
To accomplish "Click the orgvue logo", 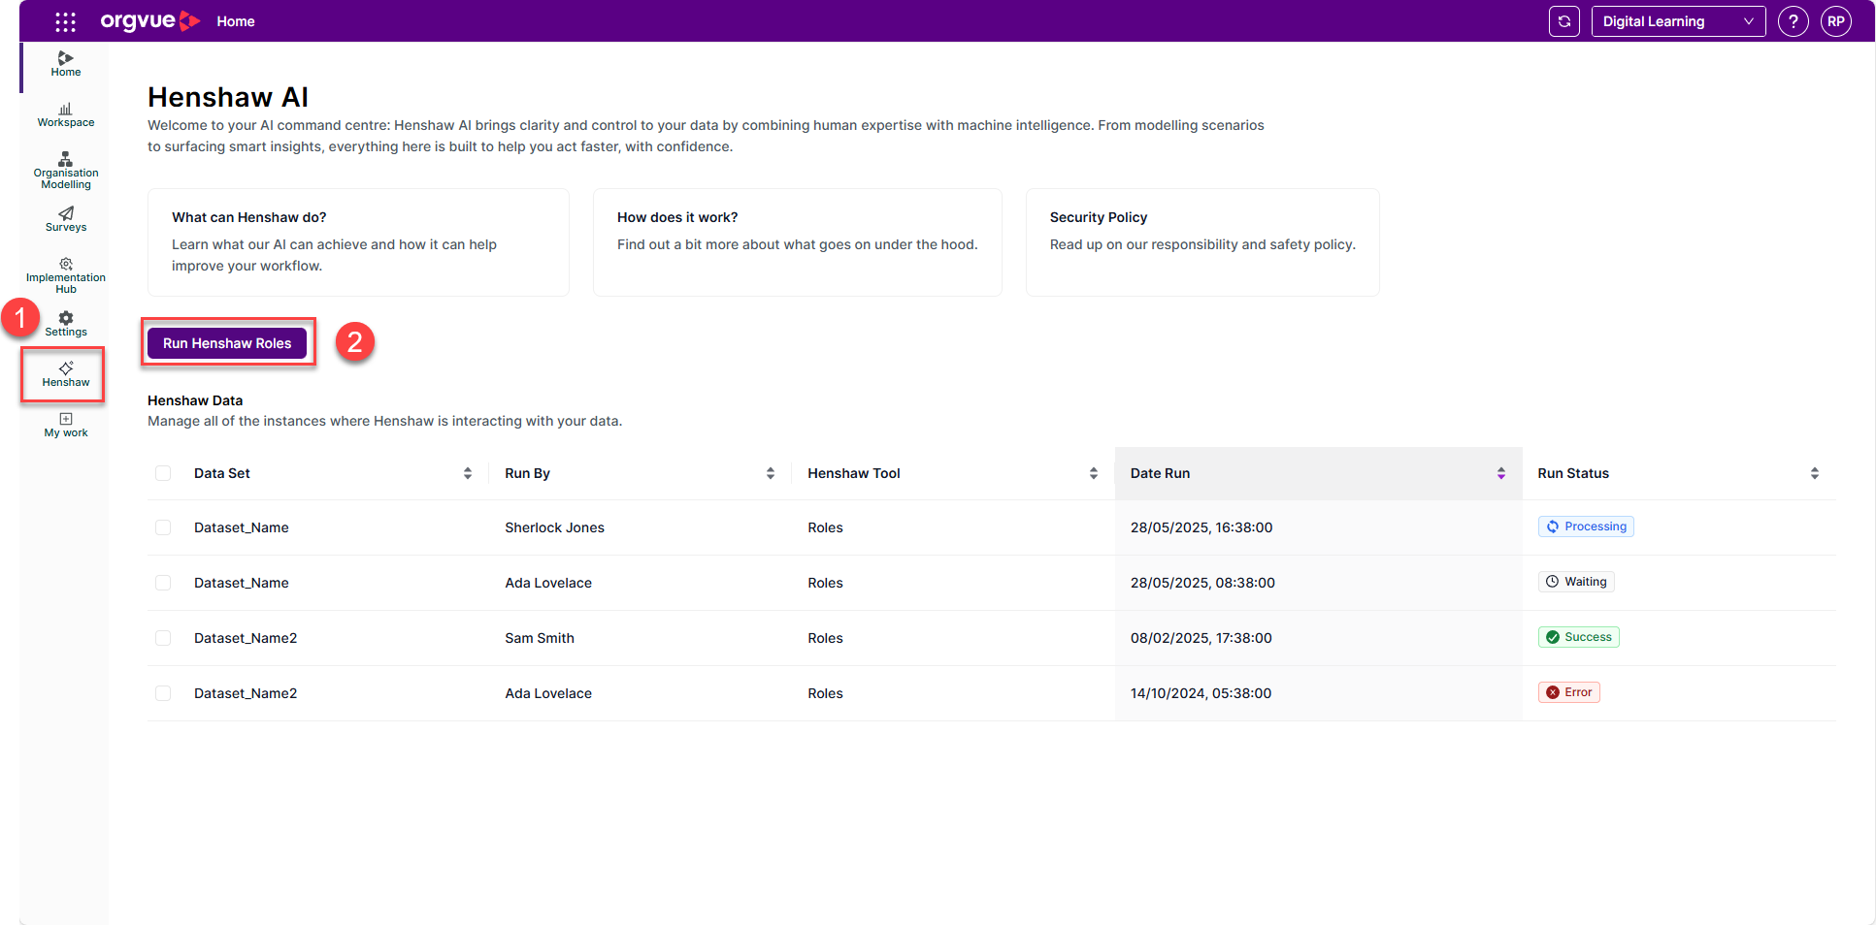I will point(150,21).
